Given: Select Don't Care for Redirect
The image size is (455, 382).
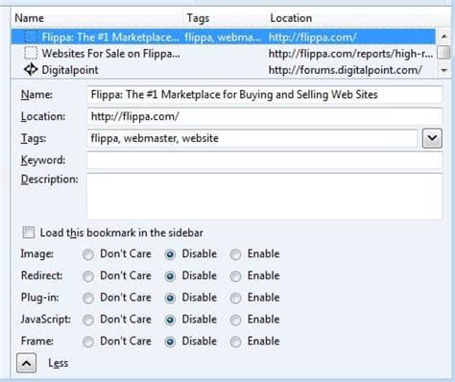Looking at the screenshot, I should tap(88, 276).
